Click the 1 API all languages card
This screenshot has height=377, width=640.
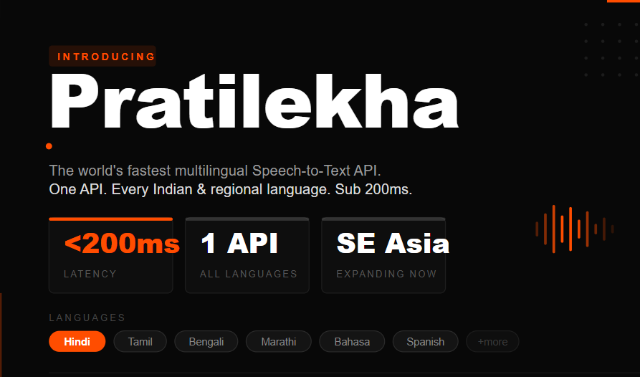pos(247,255)
